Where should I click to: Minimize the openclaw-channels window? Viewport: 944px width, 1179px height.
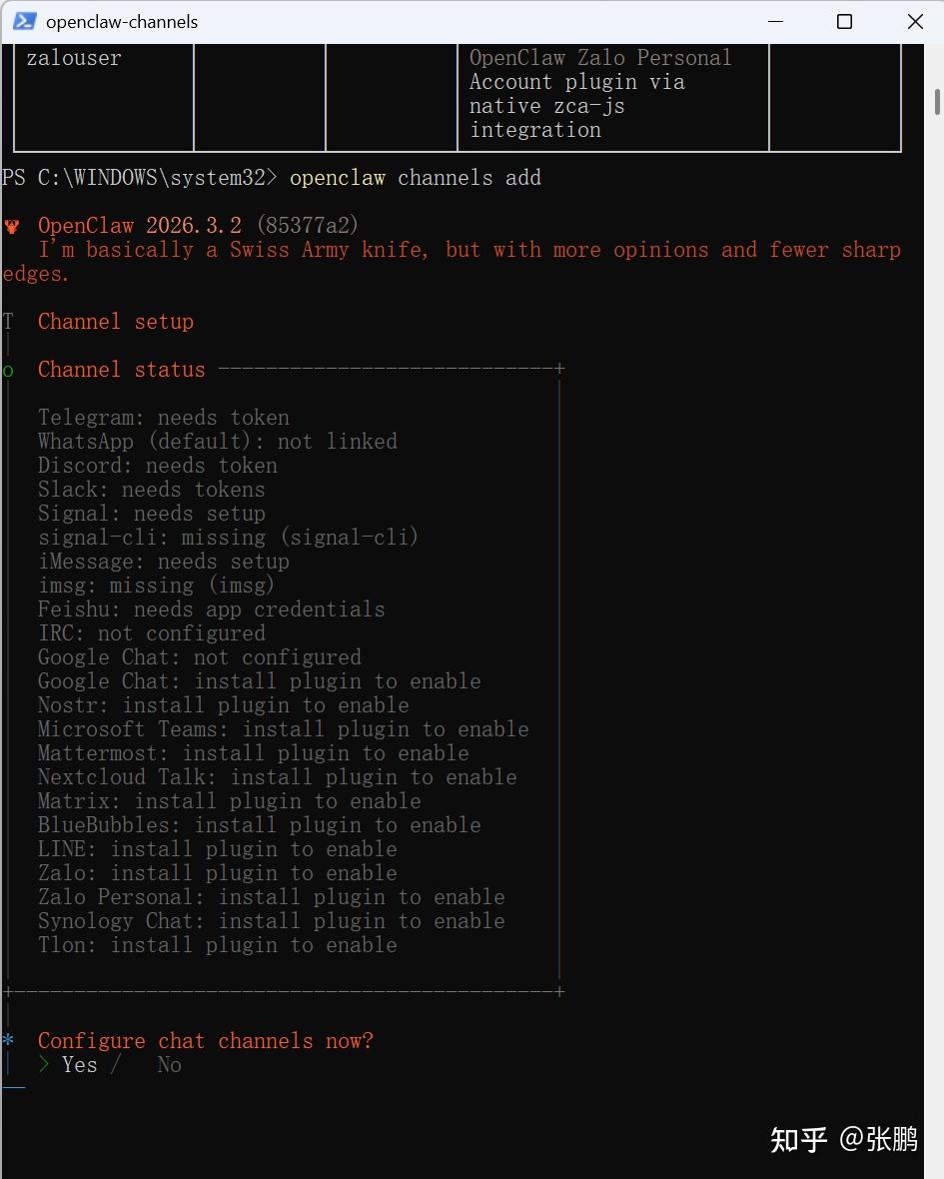[x=774, y=21]
